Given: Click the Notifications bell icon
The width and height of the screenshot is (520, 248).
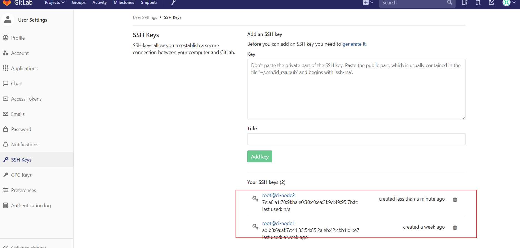Looking at the screenshot, I should tap(6, 144).
